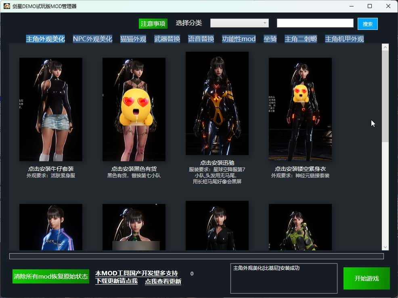
Task: Open the NPC外观美化 tab
Action: pos(93,39)
